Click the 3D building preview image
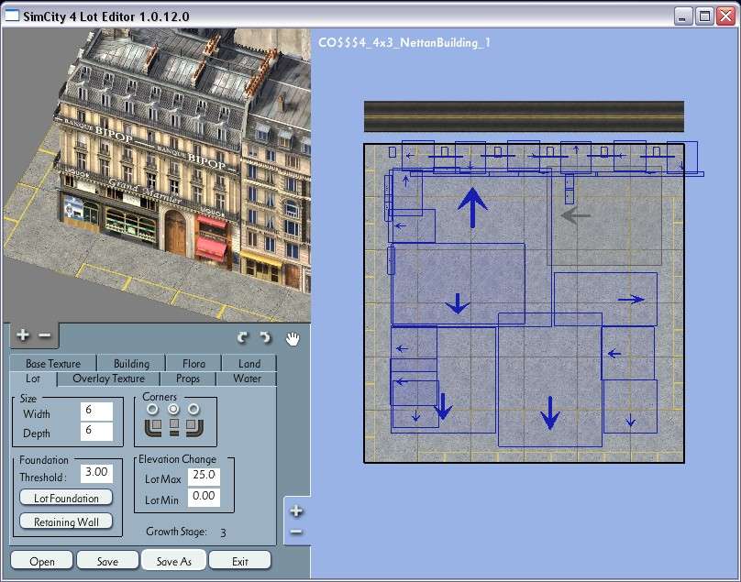The image size is (741, 582). coord(157,175)
